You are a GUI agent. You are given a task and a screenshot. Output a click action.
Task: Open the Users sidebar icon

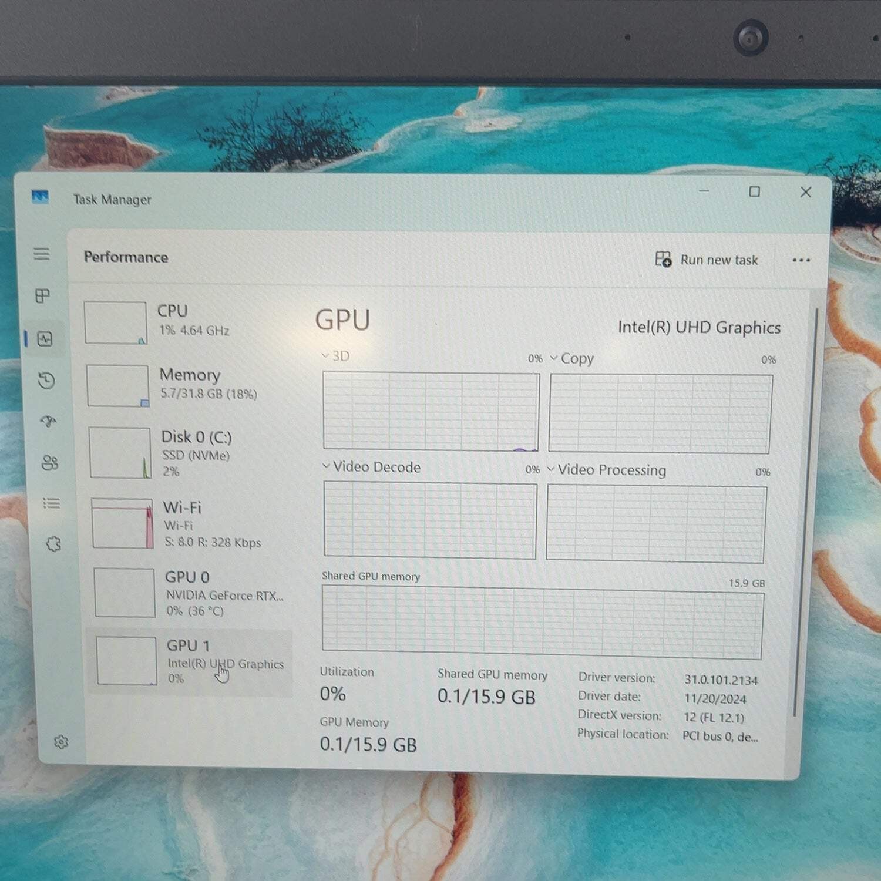point(50,463)
